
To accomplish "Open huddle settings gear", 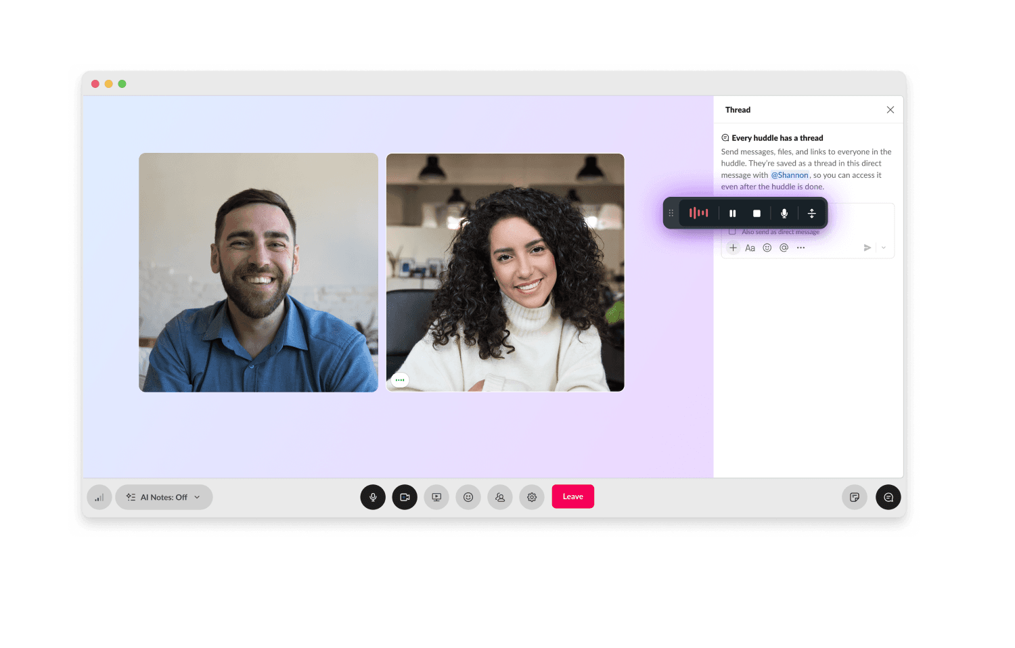I will (x=532, y=497).
